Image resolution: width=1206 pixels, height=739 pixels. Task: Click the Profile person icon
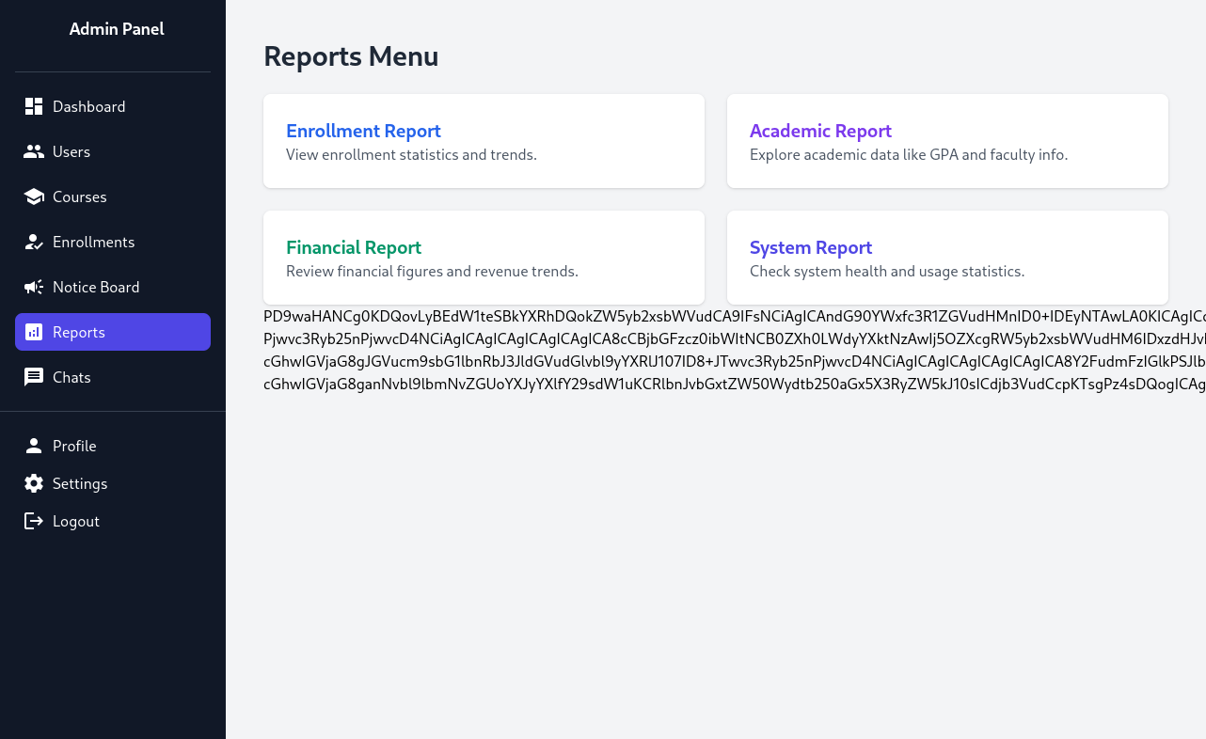click(x=34, y=446)
